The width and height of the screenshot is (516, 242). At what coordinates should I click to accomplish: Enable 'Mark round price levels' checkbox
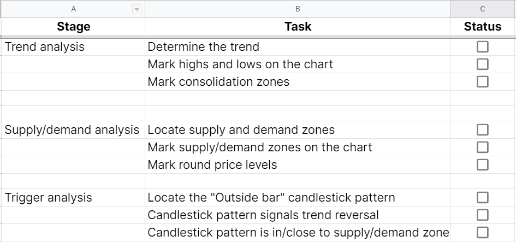click(x=482, y=165)
